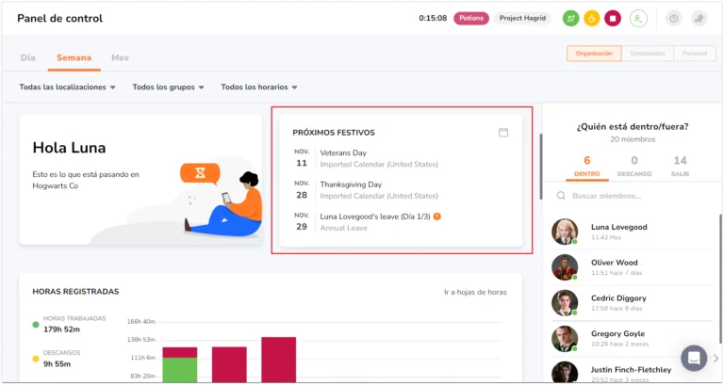This screenshot has width=724, height=385.
Task: Click the 9h 55m breaks value
Action: pyautogui.click(x=57, y=363)
